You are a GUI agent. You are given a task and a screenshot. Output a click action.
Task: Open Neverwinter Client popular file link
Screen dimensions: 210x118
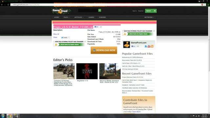point(132,60)
